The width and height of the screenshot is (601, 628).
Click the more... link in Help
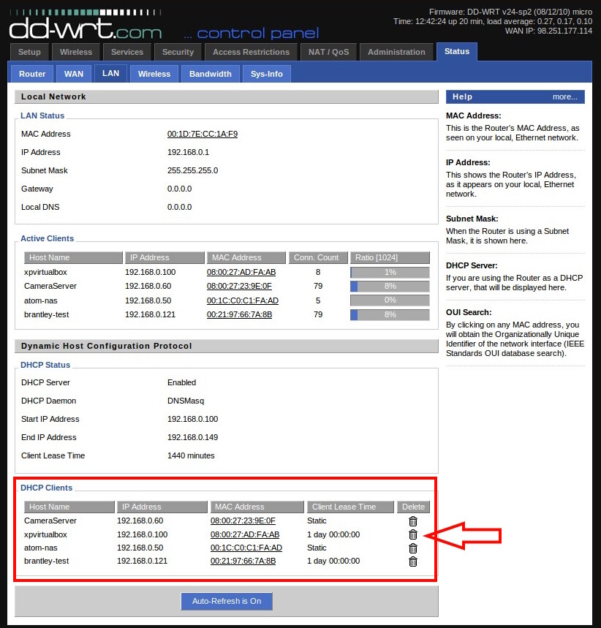pos(564,97)
